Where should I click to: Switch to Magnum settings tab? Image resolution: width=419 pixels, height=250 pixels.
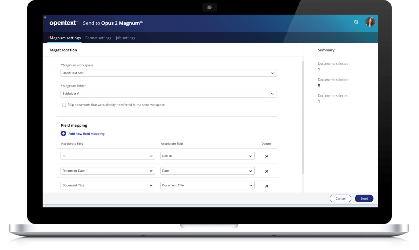coord(64,38)
